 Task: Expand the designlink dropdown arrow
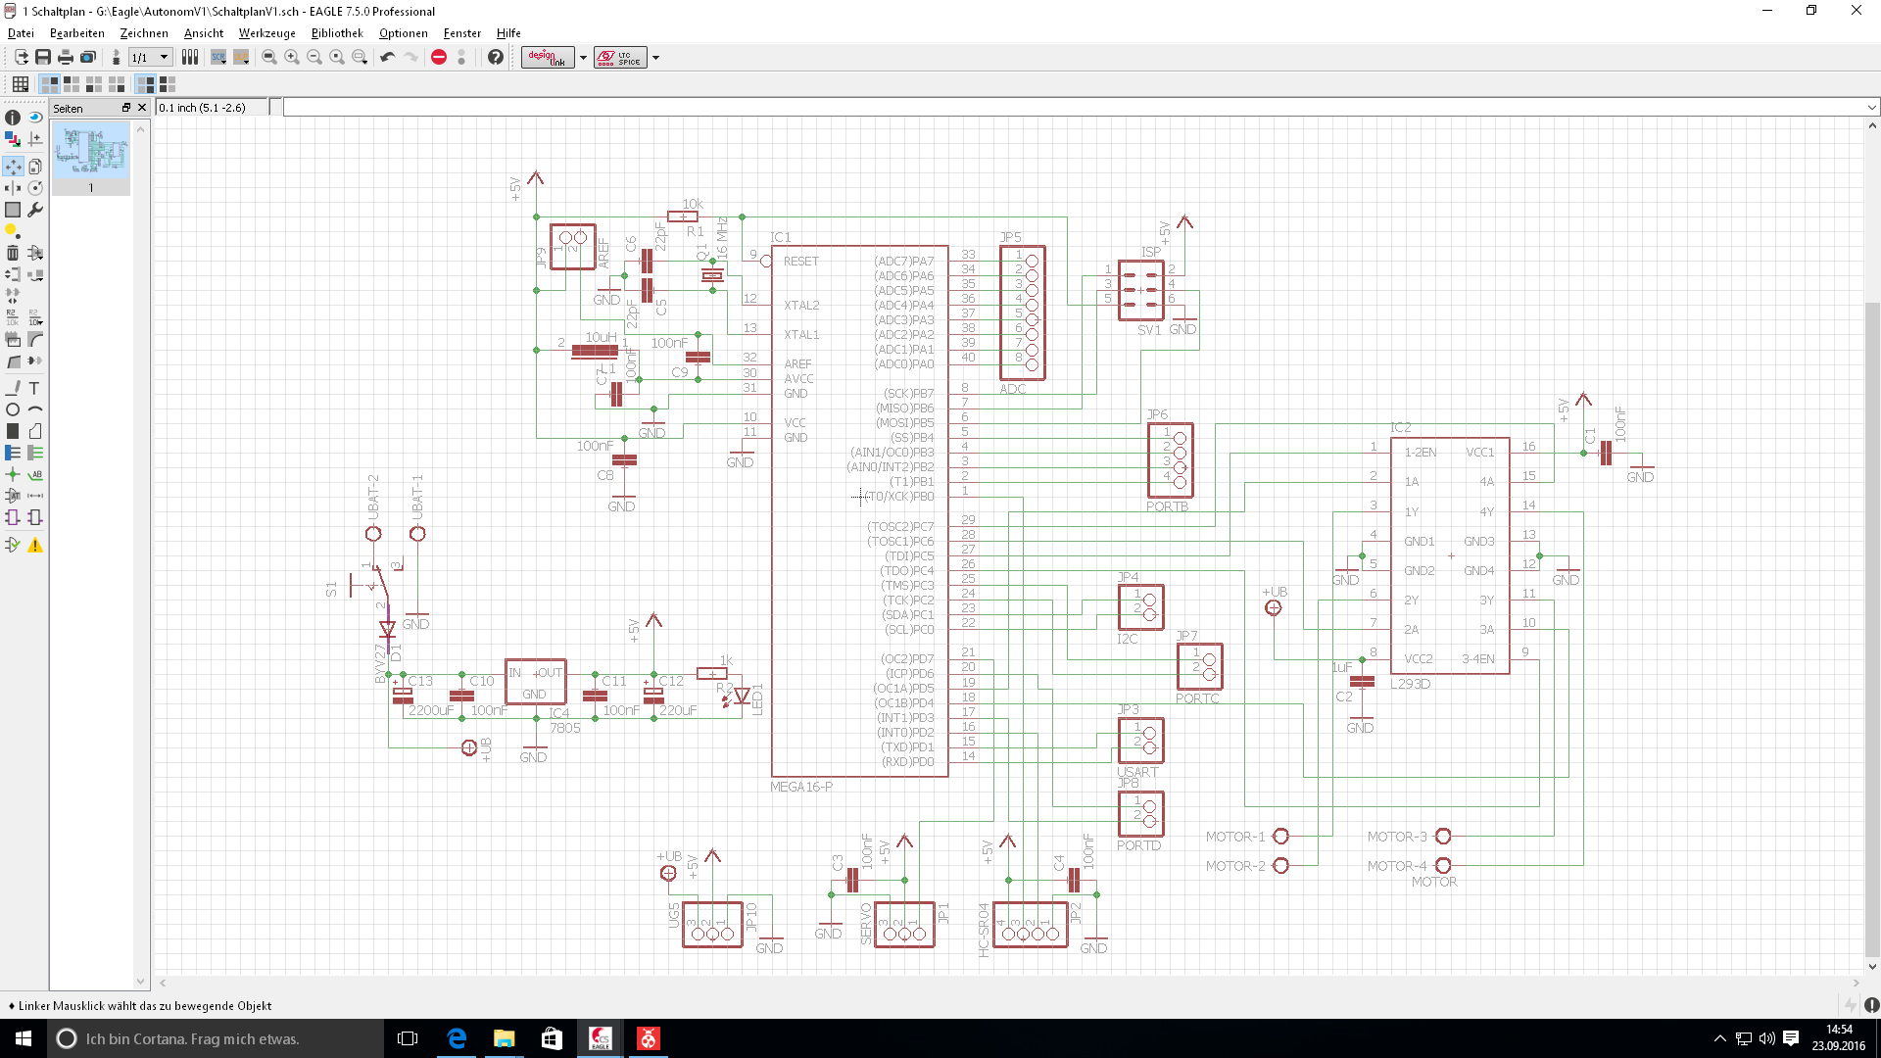point(583,57)
